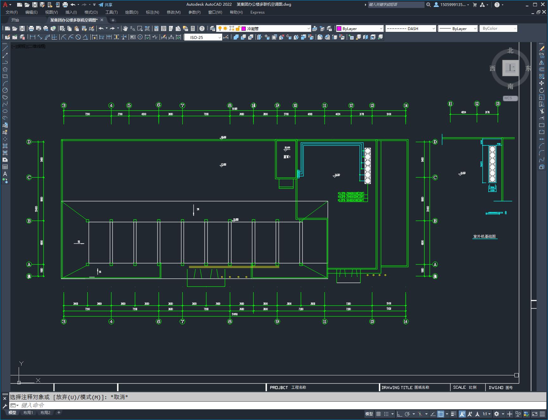Select the Rotate modify tool
The height and width of the screenshot is (420, 548).
click(x=542, y=90)
